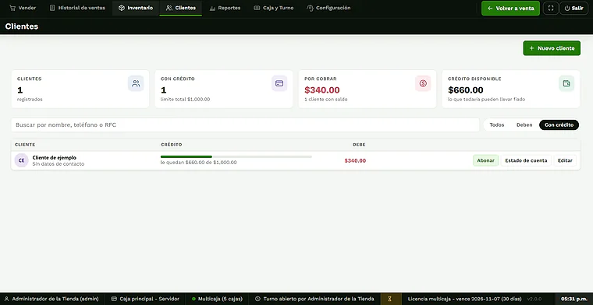This screenshot has height=305, width=593.
Task: Open Historial de ventas tab
Action: coord(77,8)
